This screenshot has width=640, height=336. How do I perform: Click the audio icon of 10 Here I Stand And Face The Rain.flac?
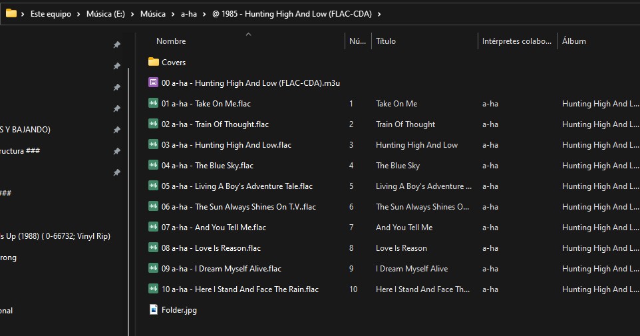pyautogui.click(x=153, y=289)
